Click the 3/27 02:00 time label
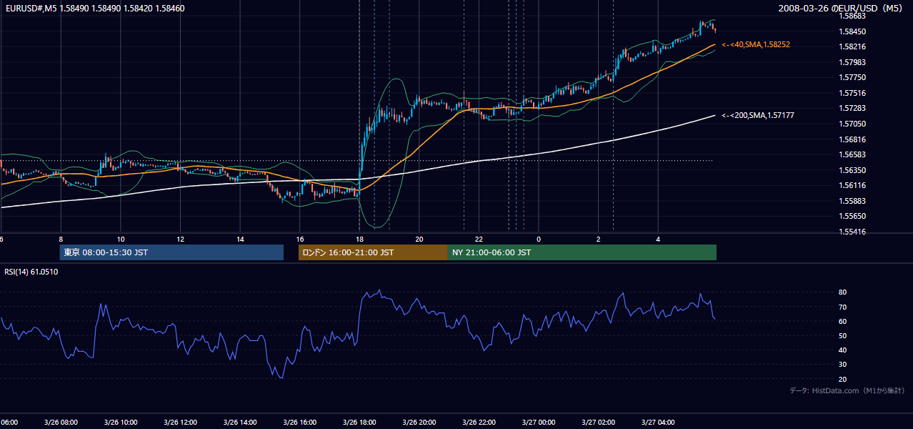 598,423
